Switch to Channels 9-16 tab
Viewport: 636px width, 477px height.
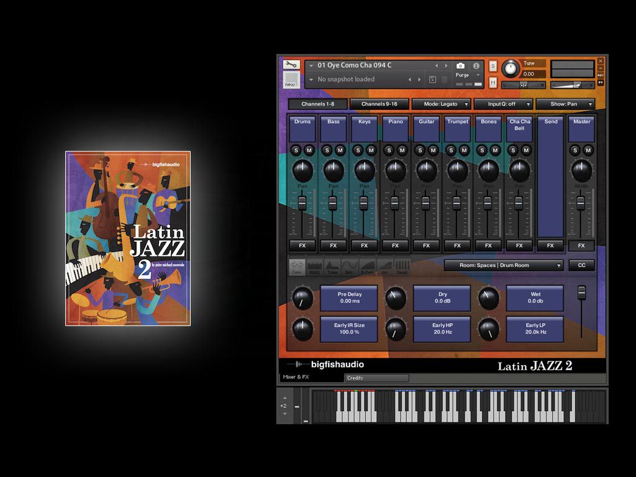click(379, 104)
